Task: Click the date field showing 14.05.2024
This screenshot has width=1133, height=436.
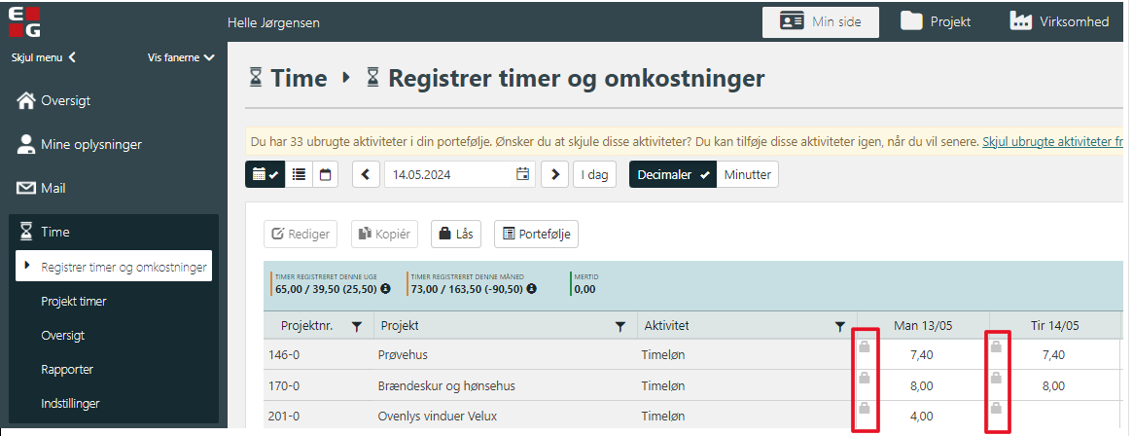Action: pos(449,175)
